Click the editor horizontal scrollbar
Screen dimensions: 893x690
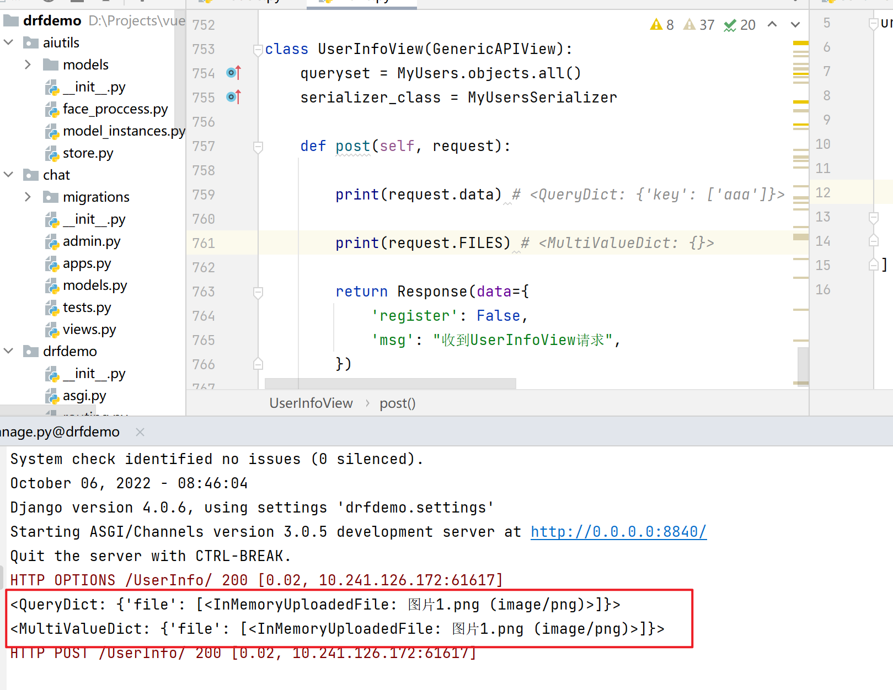390,383
